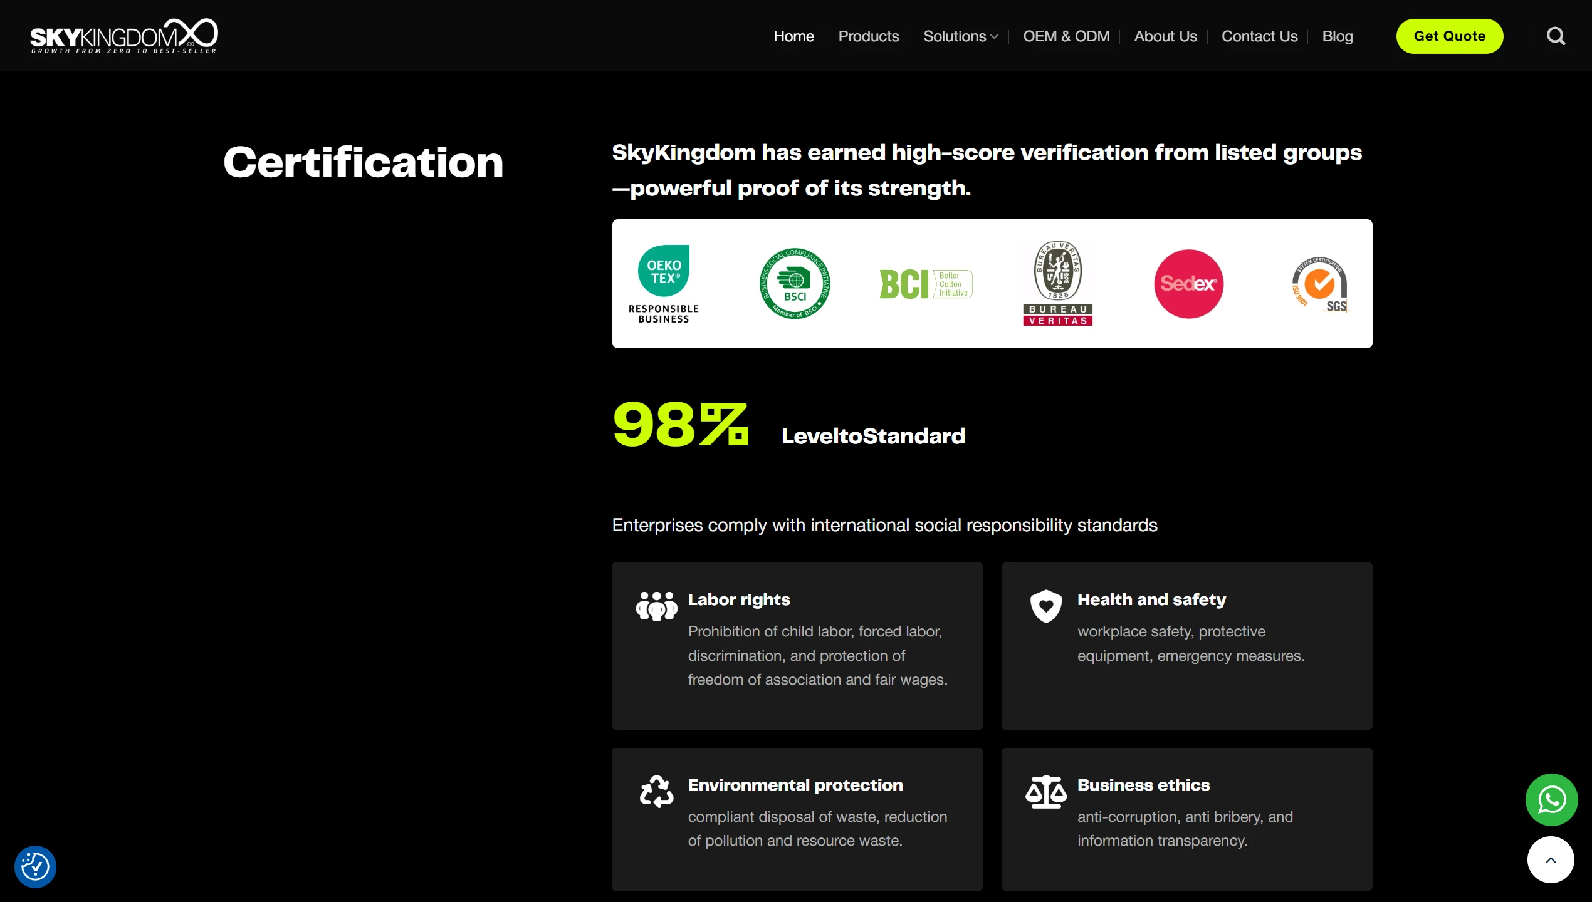Viewport: 1592px width, 902px height.
Task: Click the OEKO-TEX certification logo
Action: 664,284
